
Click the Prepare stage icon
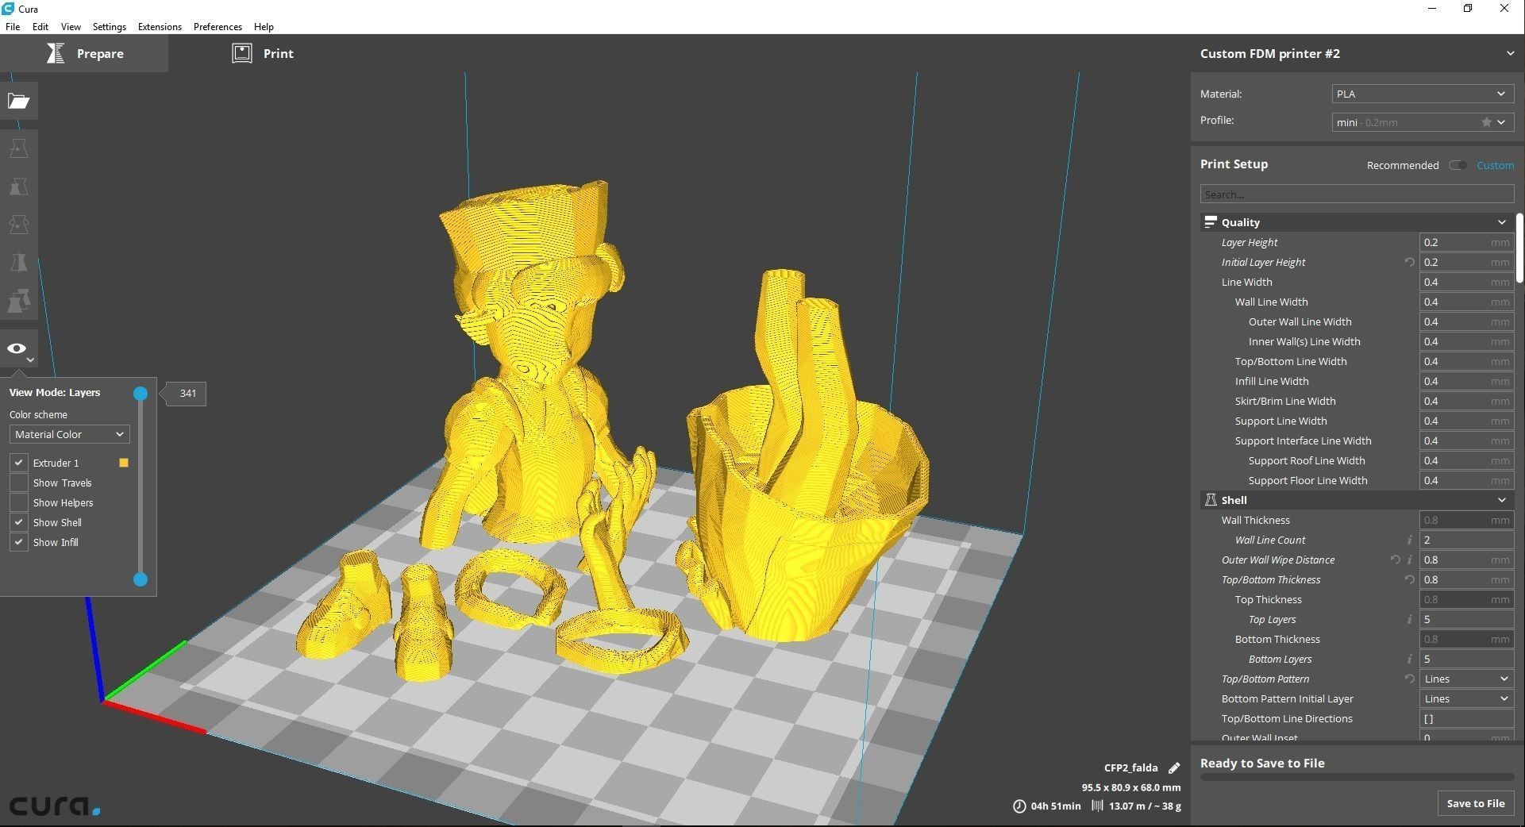tap(55, 53)
